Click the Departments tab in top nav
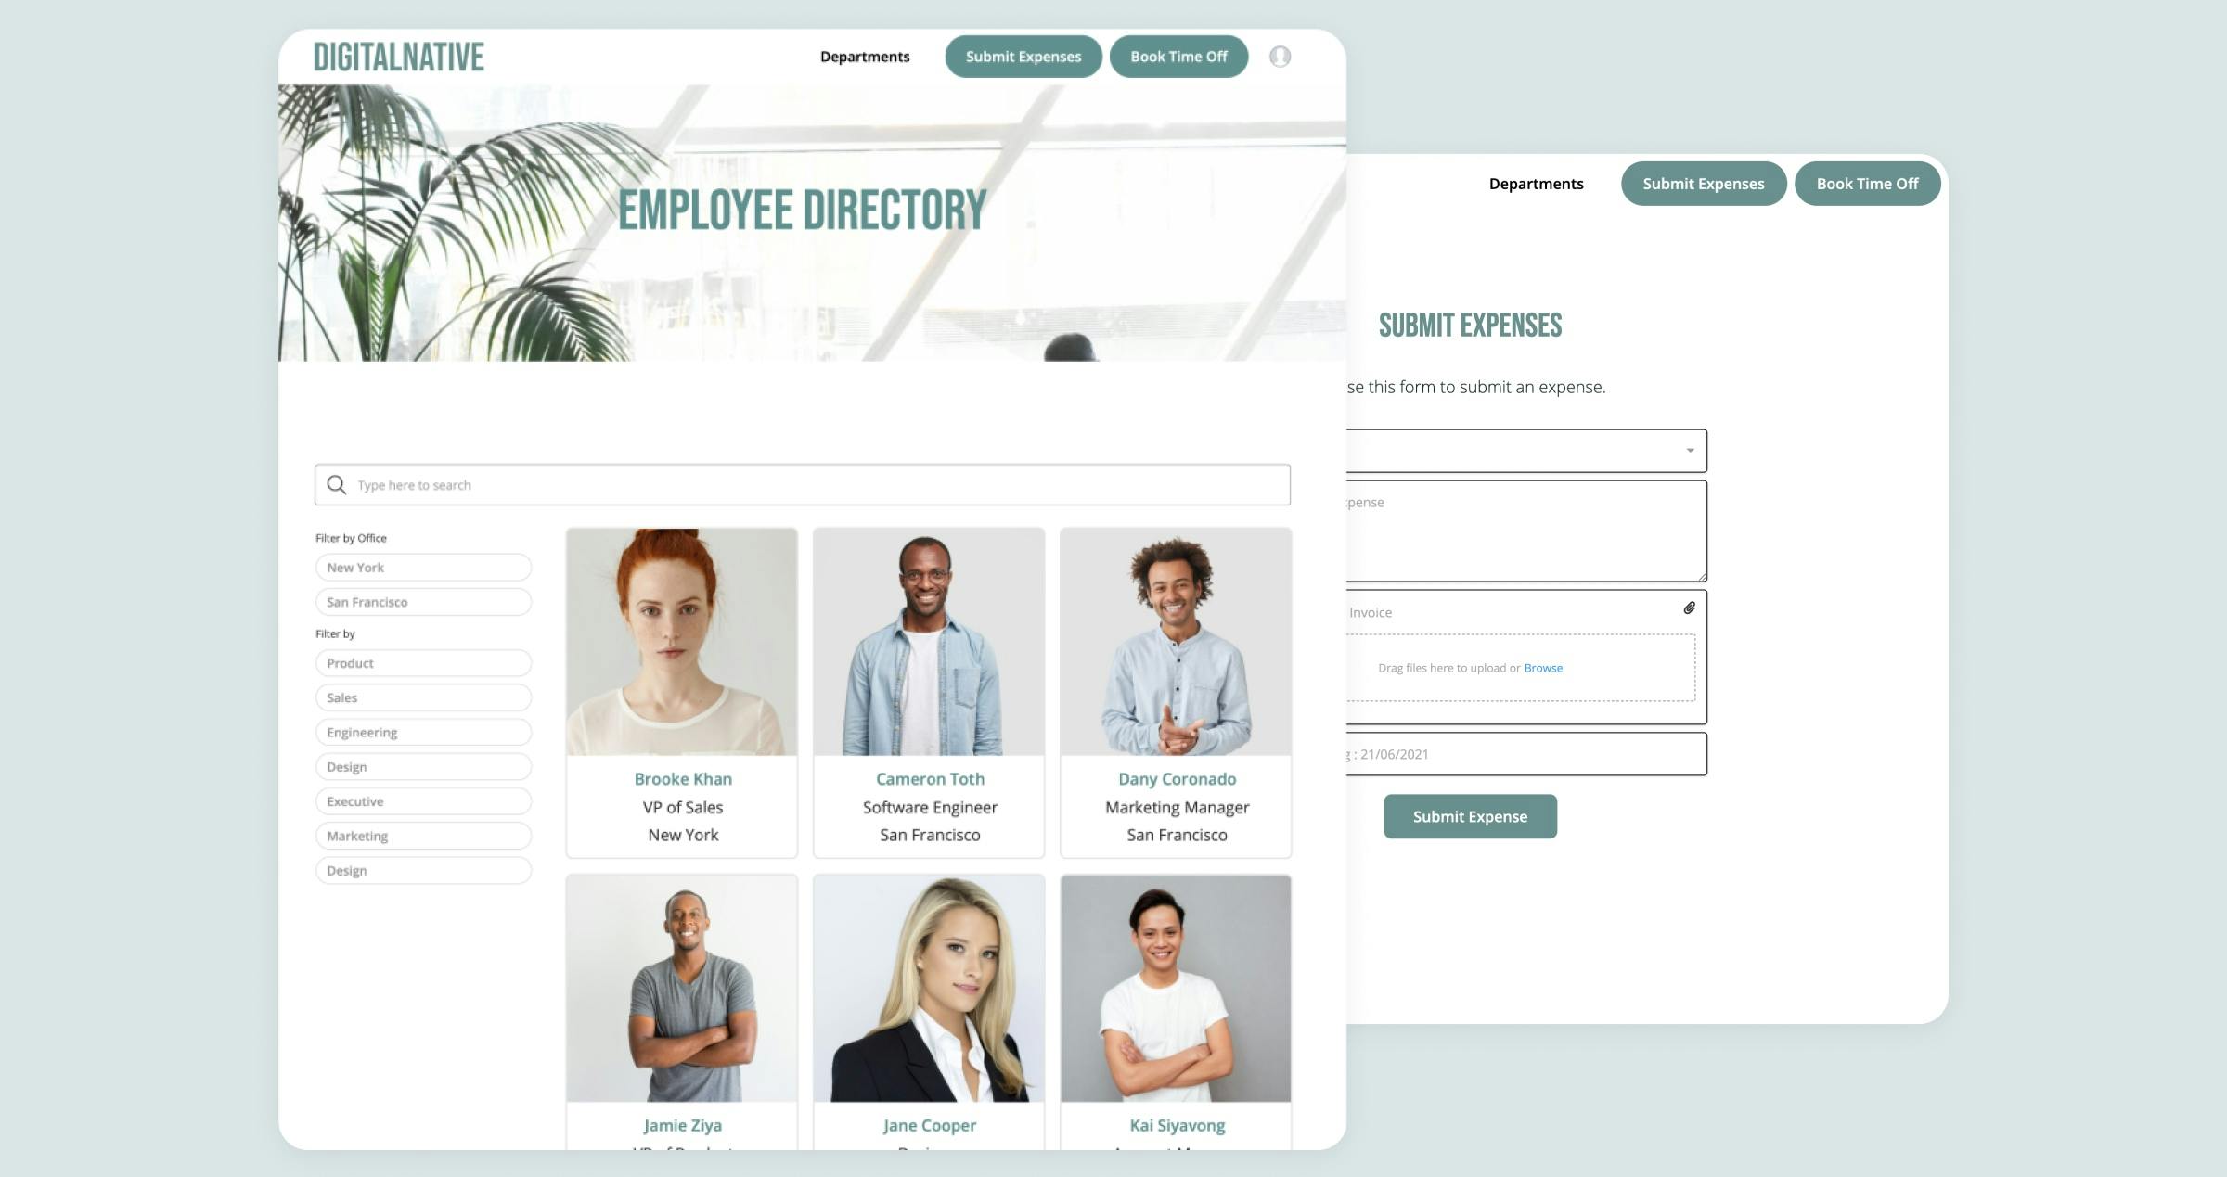Viewport: 2227px width, 1177px height. click(x=865, y=56)
